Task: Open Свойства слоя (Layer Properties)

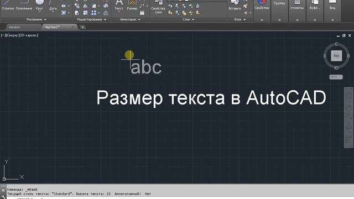Action: click(x=158, y=7)
